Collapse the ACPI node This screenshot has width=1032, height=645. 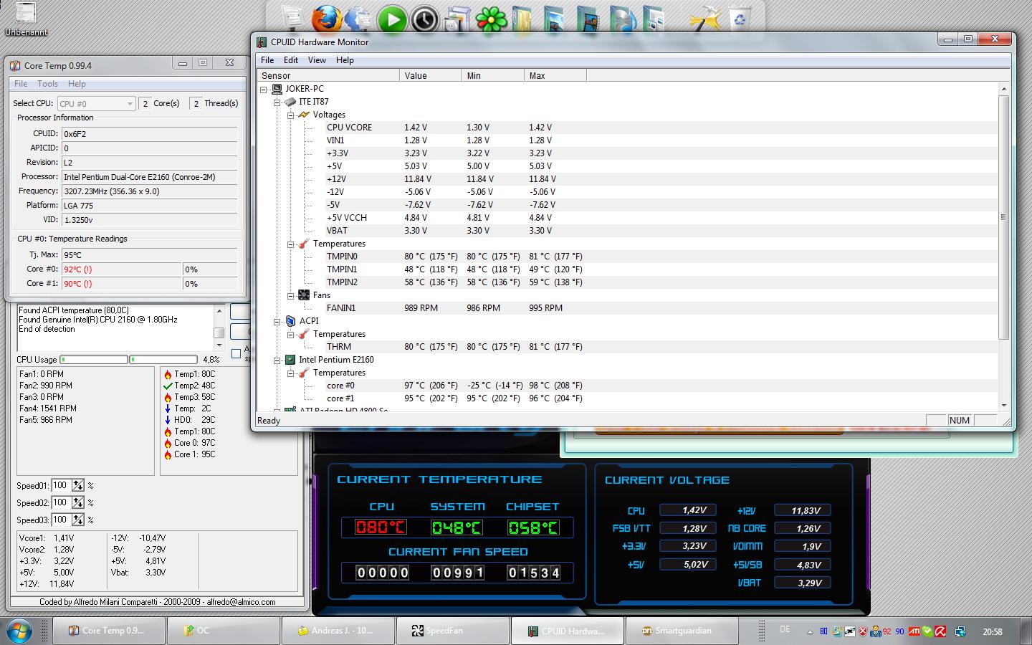tap(277, 321)
